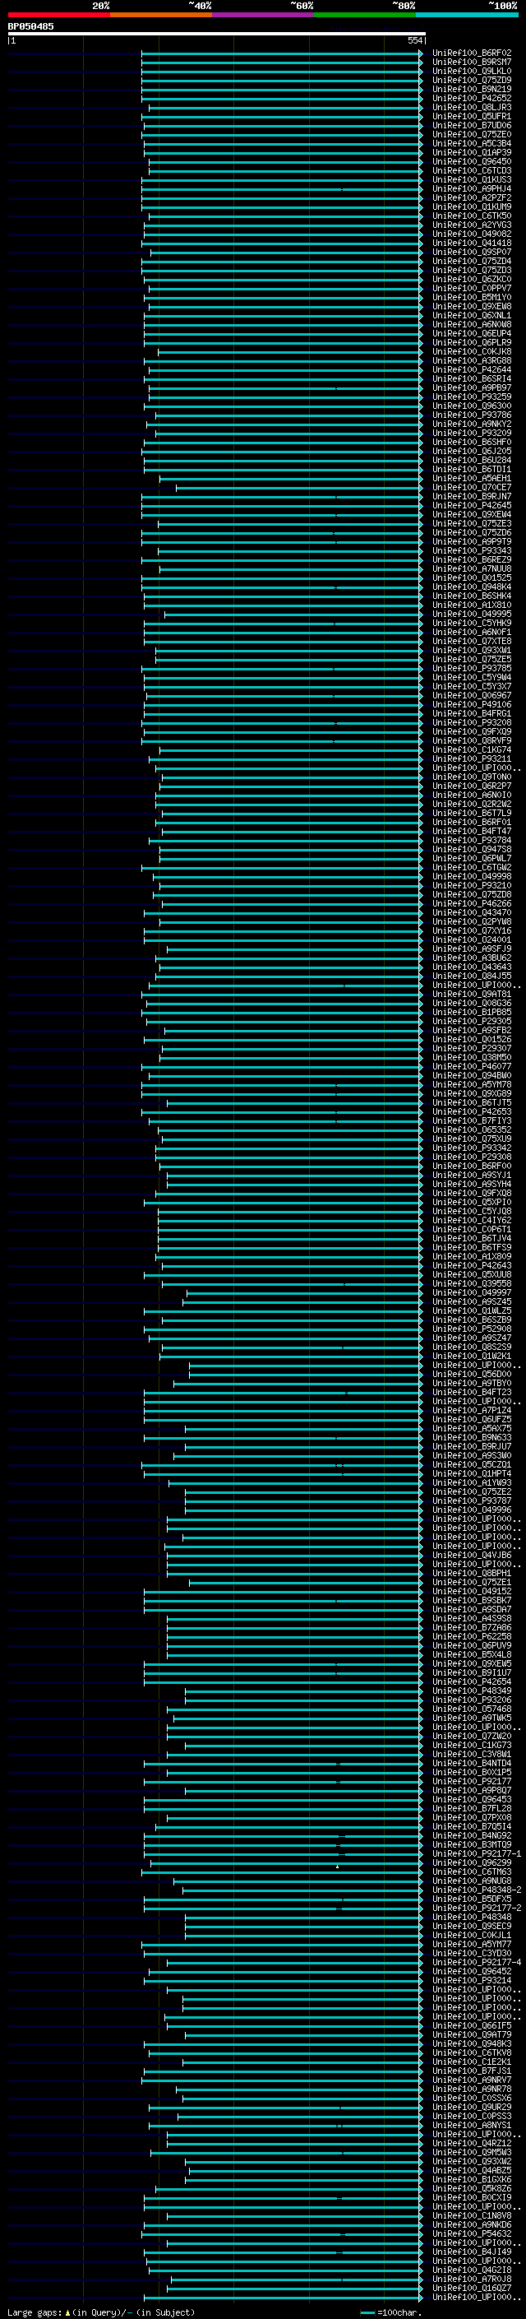The width and height of the screenshot is (526, 2319).
Task: Open hit UniRef100_Q9LKL0
Action: [x=471, y=71]
